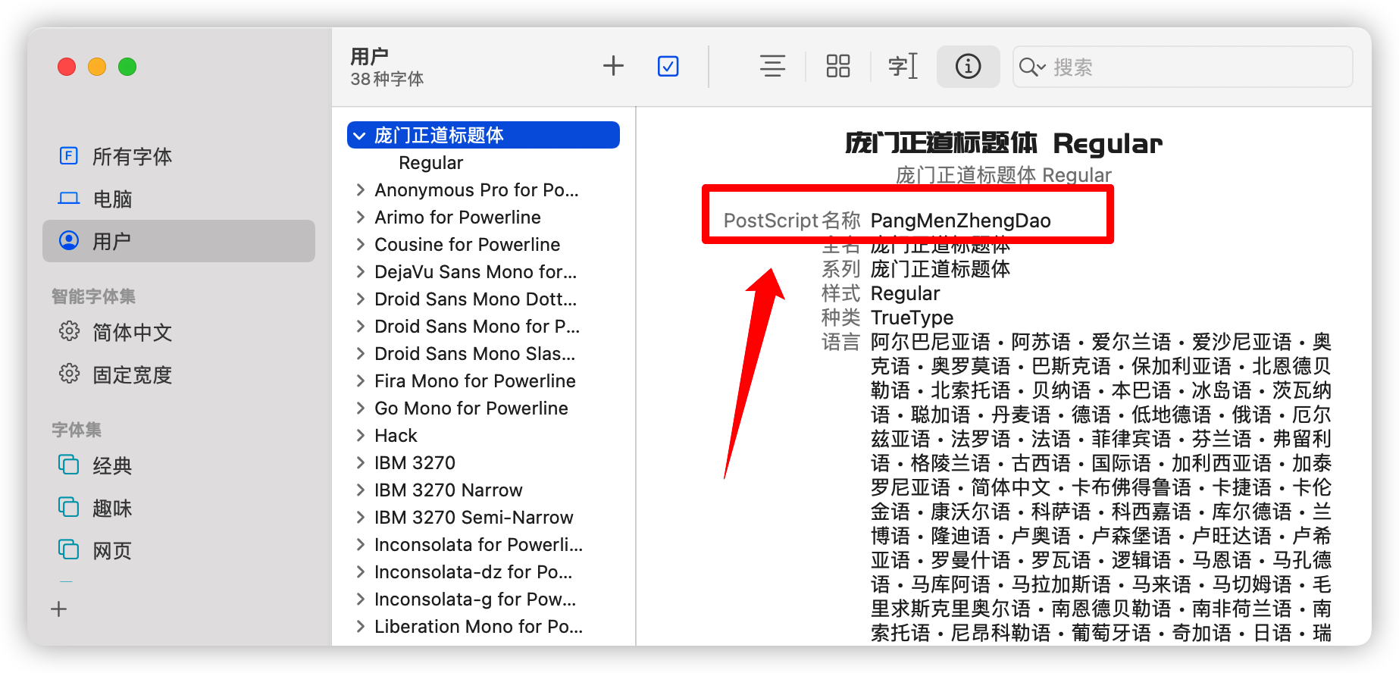Switch to grid repertoire view
This screenshot has width=1399, height=673.
837,67
